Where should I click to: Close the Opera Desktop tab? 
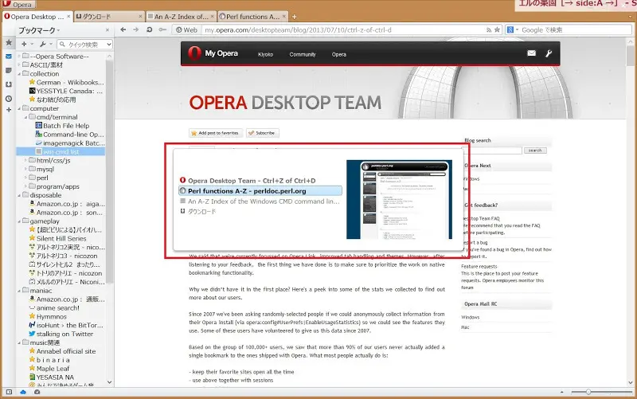click(68, 17)
